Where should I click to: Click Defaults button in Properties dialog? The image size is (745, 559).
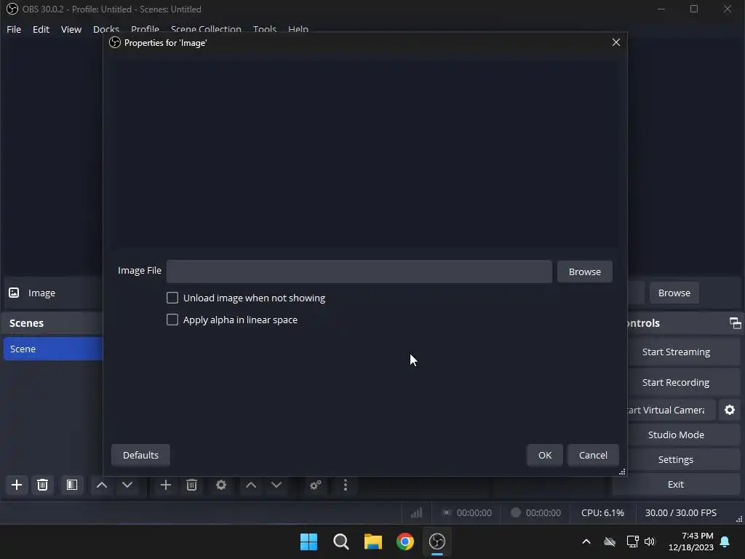(140, 455)
